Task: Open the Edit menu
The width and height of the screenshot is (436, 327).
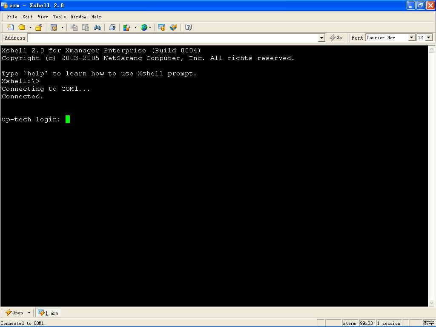Action: (27, 17)
